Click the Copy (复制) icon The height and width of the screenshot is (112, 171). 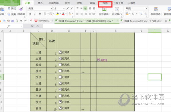(x=9, y=14)
